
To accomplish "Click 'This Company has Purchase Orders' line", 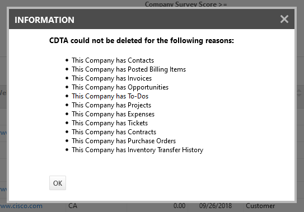I will coord(124,141).
